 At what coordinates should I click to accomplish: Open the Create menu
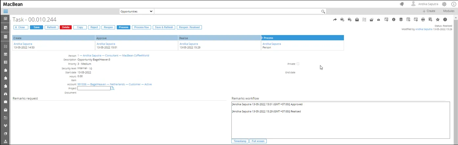pos(429,11)
